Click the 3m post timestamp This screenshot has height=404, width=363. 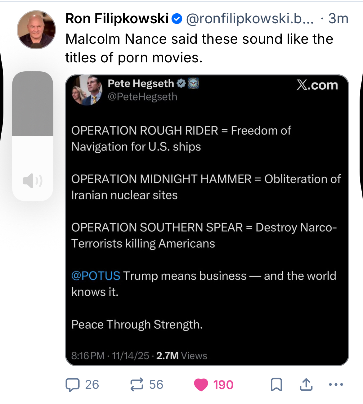pos(338,19)
